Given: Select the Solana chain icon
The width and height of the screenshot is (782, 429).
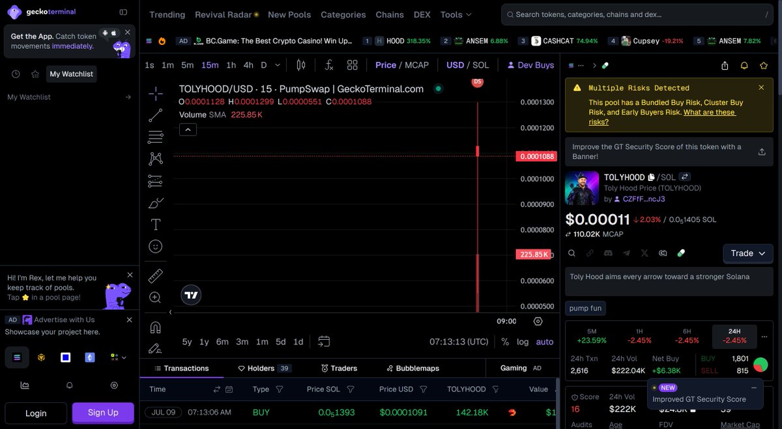Looking at the screenshot, I should (x=17, y=357).
